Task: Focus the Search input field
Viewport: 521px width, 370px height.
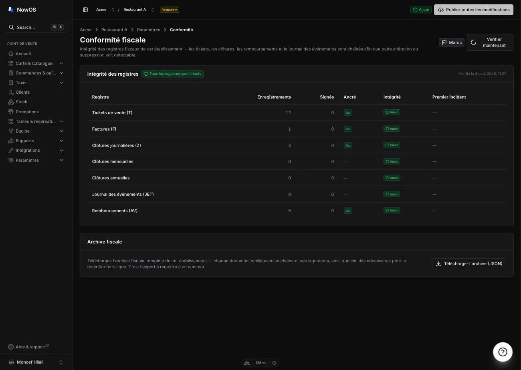Action: [36, 27]
